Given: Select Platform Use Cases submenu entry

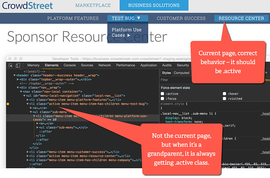Looking at the screenshot, I should [x=126, y=32].
